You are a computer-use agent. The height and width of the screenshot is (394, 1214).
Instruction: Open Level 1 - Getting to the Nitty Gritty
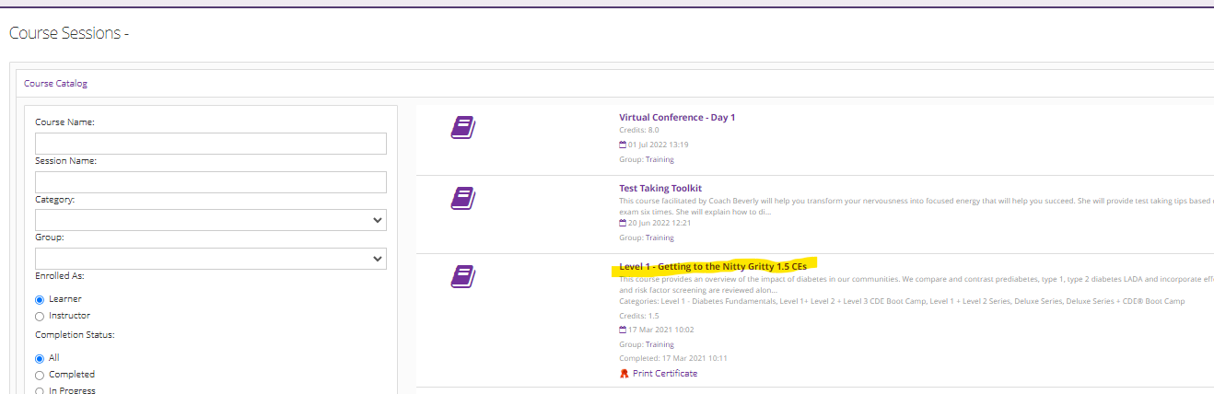[713, 267]
